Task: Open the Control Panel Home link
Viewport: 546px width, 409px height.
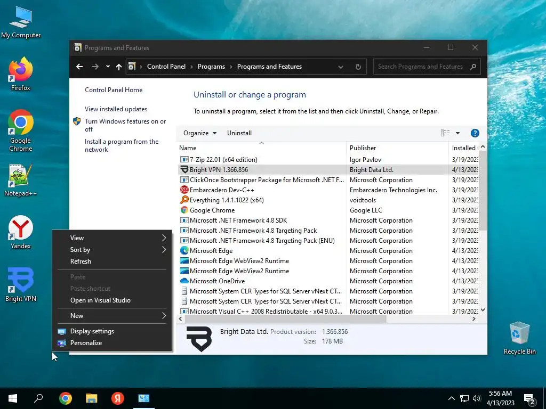Action: tap(114, 89)
